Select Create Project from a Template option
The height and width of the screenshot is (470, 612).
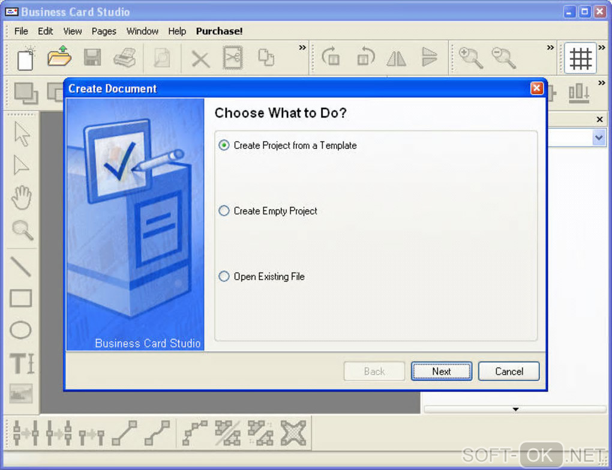[288, 145]
